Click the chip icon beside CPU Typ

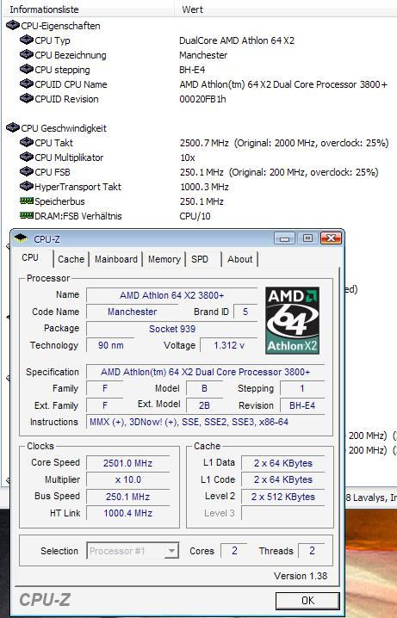[27, 40]
